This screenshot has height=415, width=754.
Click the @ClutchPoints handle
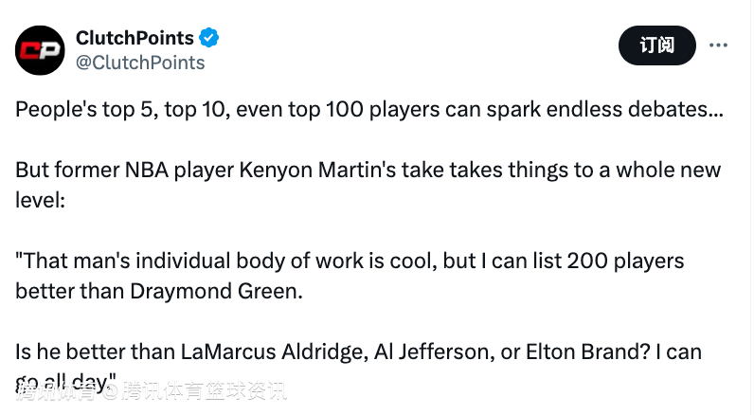pyautogui.click(x=139, y=63)
